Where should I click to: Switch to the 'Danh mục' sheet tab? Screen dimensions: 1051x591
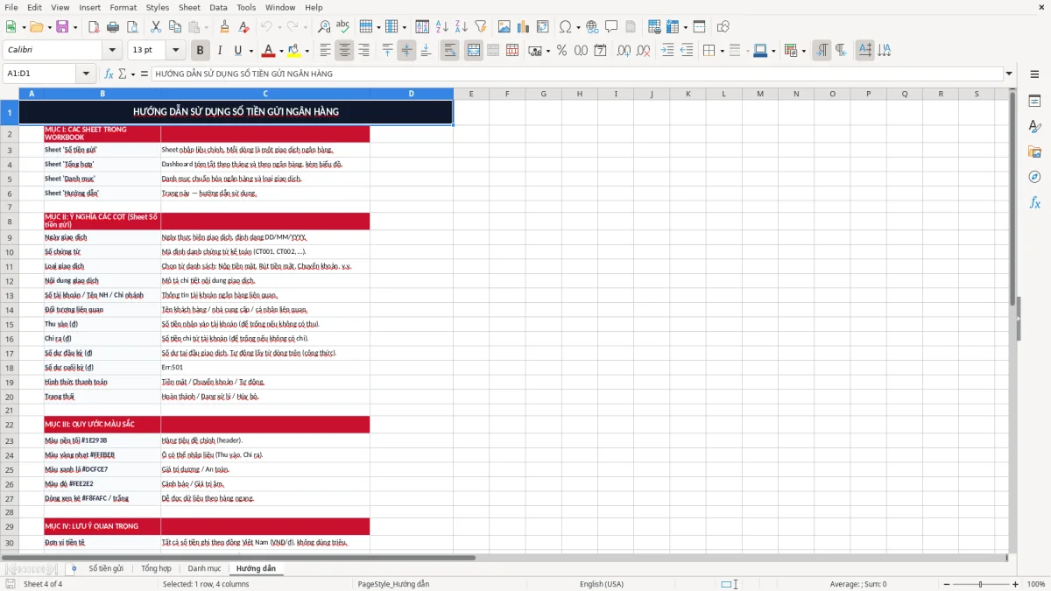click(204, 568)
